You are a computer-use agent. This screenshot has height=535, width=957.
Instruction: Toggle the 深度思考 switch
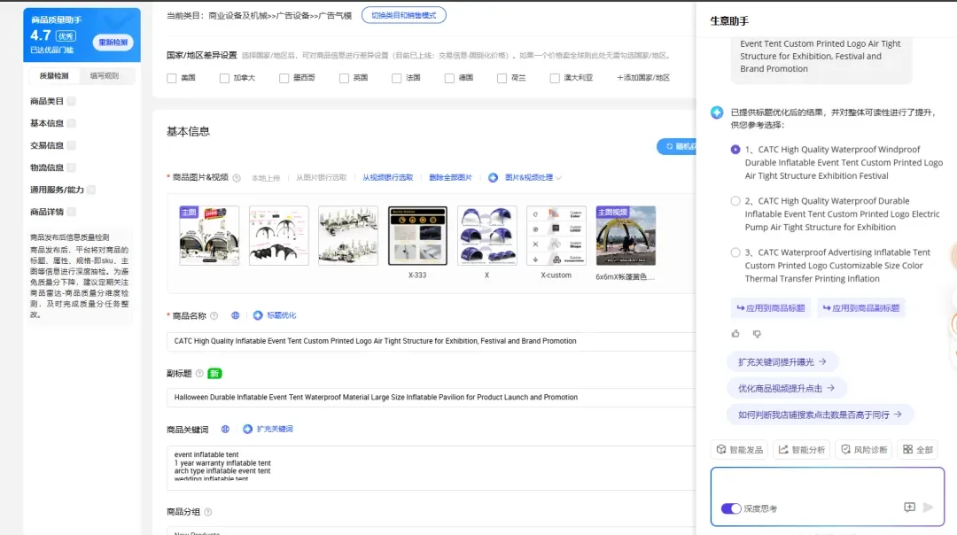pyautogui.click(x=731, y=508)
